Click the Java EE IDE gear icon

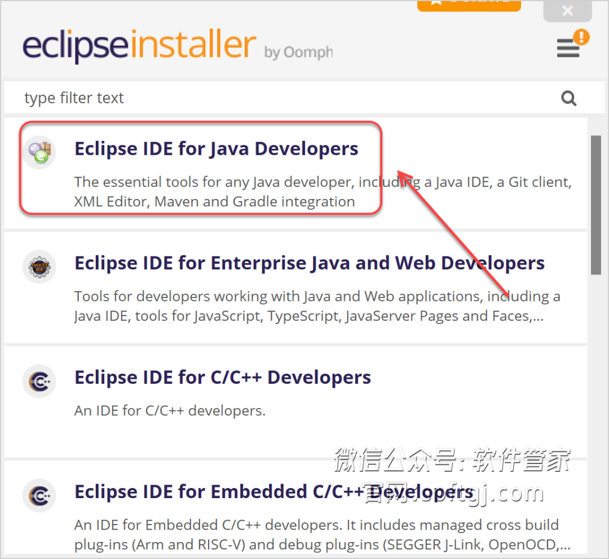39,267
